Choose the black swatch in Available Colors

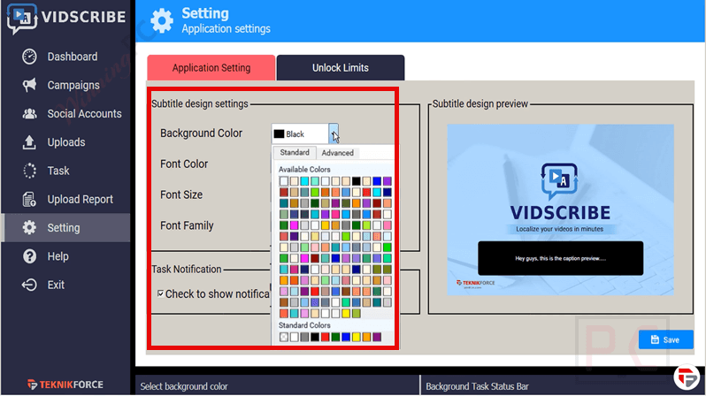click(x=357, y=181)
